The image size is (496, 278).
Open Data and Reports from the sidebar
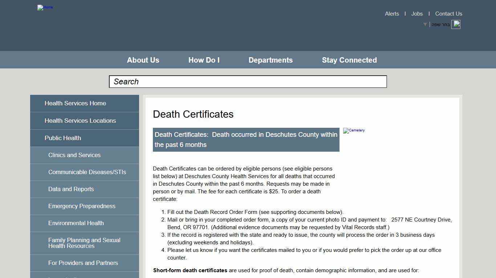[71, 189]
